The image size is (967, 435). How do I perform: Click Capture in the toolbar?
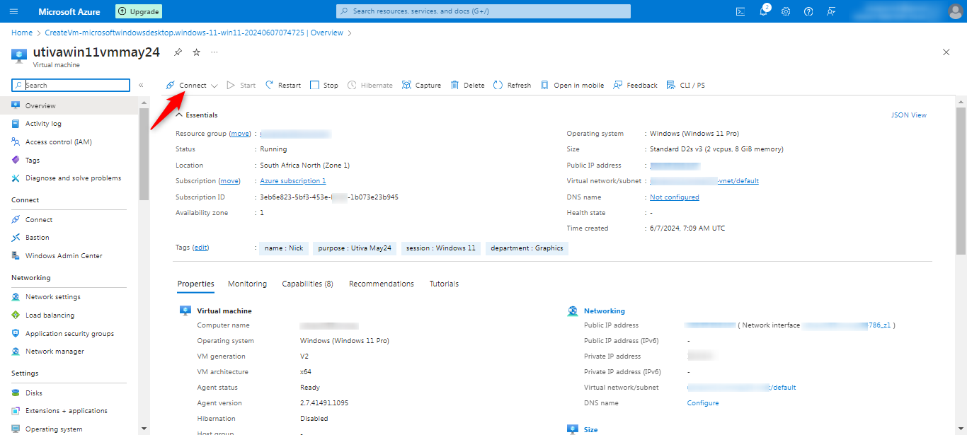421,85
